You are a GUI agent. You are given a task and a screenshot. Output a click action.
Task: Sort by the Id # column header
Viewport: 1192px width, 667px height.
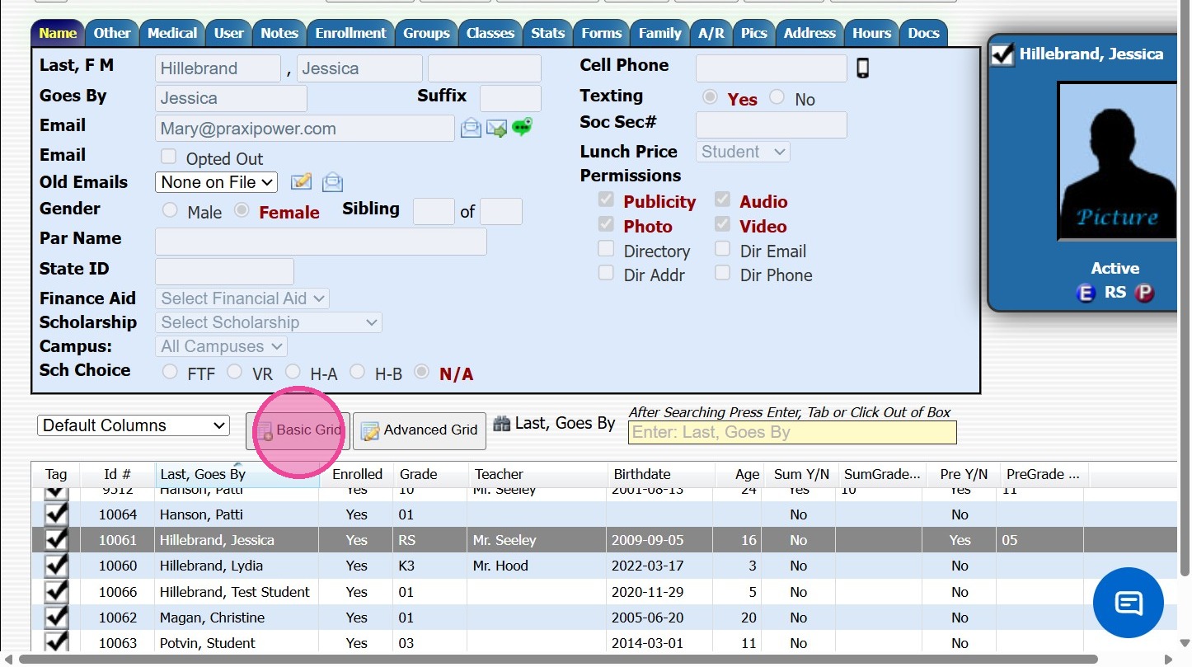pos(117,474)
